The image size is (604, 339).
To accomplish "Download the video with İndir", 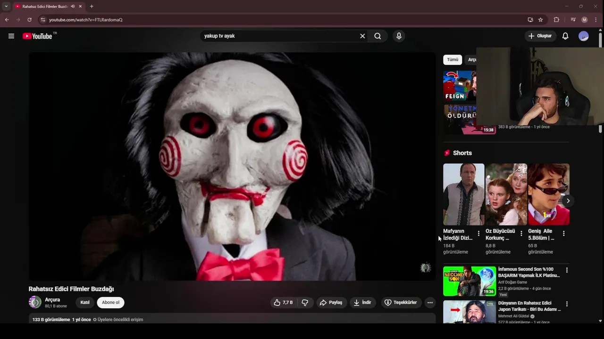I will pyautogui.click(x=362, y=302).
